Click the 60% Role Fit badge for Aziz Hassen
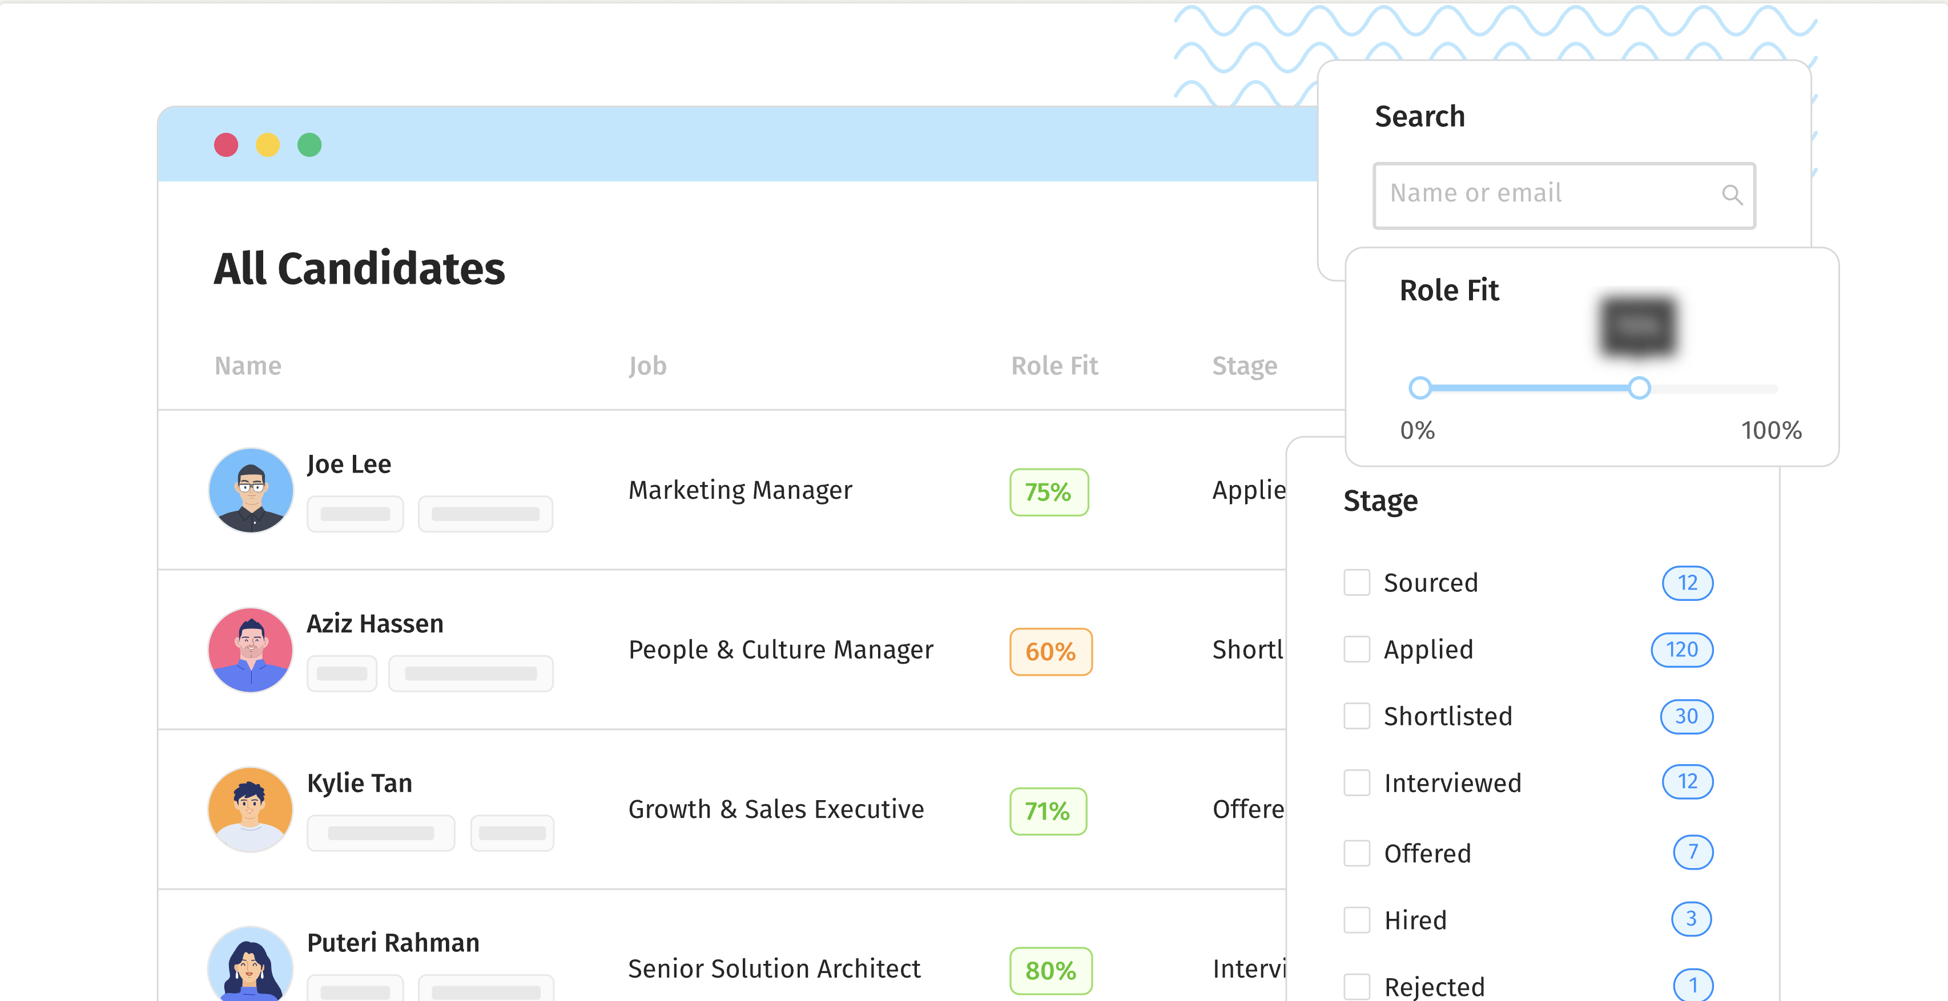Image resolution: width=1948 pixels, height=1001 pixels. click(1051, 651)
